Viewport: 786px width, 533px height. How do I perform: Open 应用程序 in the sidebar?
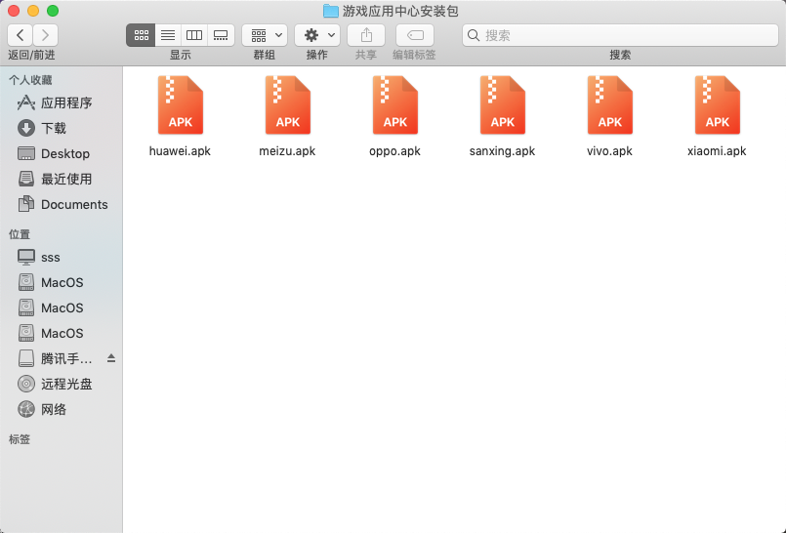tap(62, 102)
